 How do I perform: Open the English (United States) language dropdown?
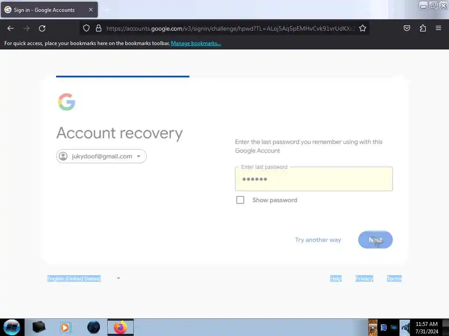(84, 279)
